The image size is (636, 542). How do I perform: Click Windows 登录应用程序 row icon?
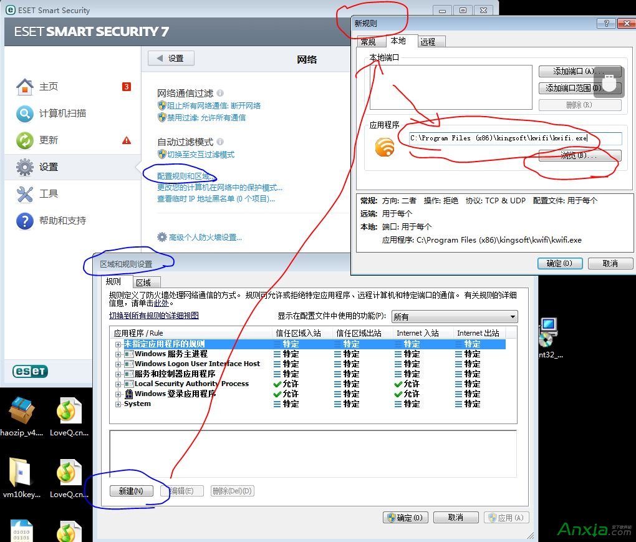(129, 394)
